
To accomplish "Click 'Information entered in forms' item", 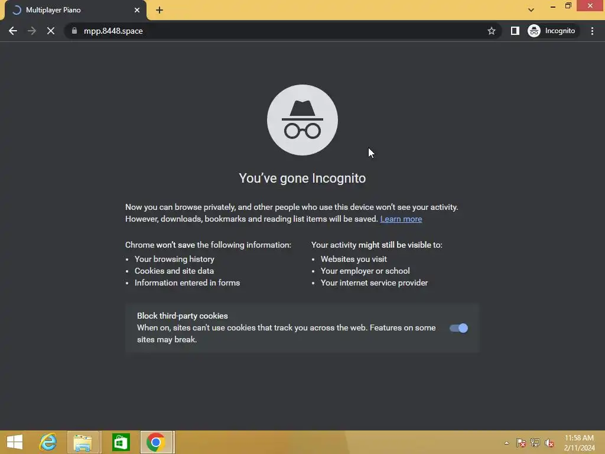I will [187, 283].
